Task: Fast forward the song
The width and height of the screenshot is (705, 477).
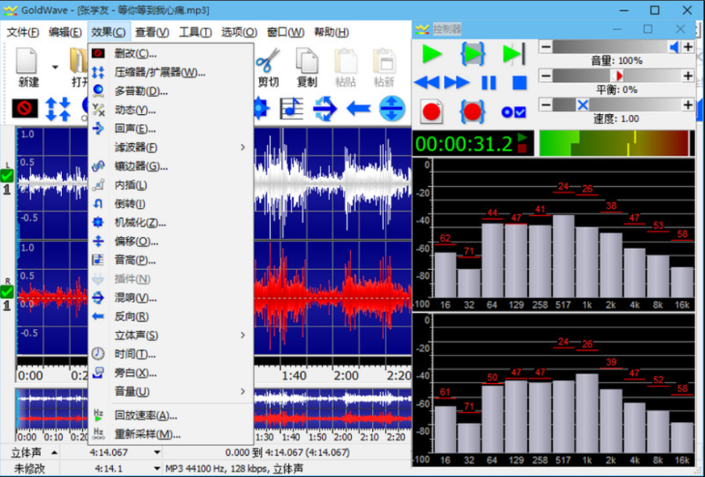Action: [x=455, y=82]
